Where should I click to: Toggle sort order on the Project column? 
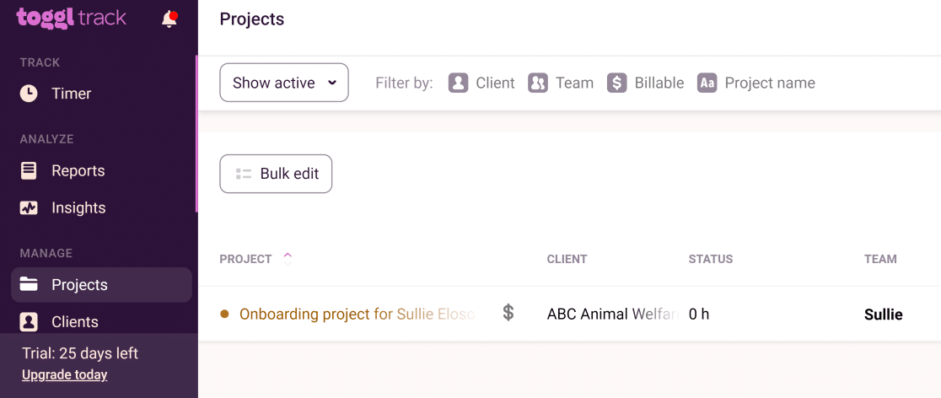(288, 260)
